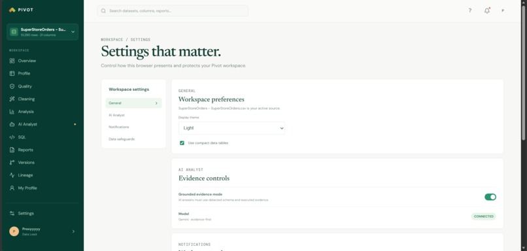Open the SQL code brackets icon
The image size is (527, 251).
pyautogui.click(x=12, y=137)
